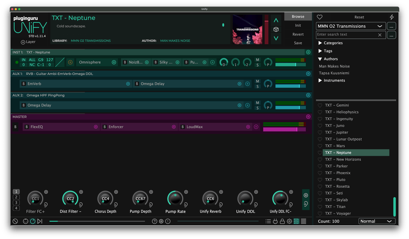Collapse the Authors filter section
Screen dimensions: 409x239
pos(320,59)
